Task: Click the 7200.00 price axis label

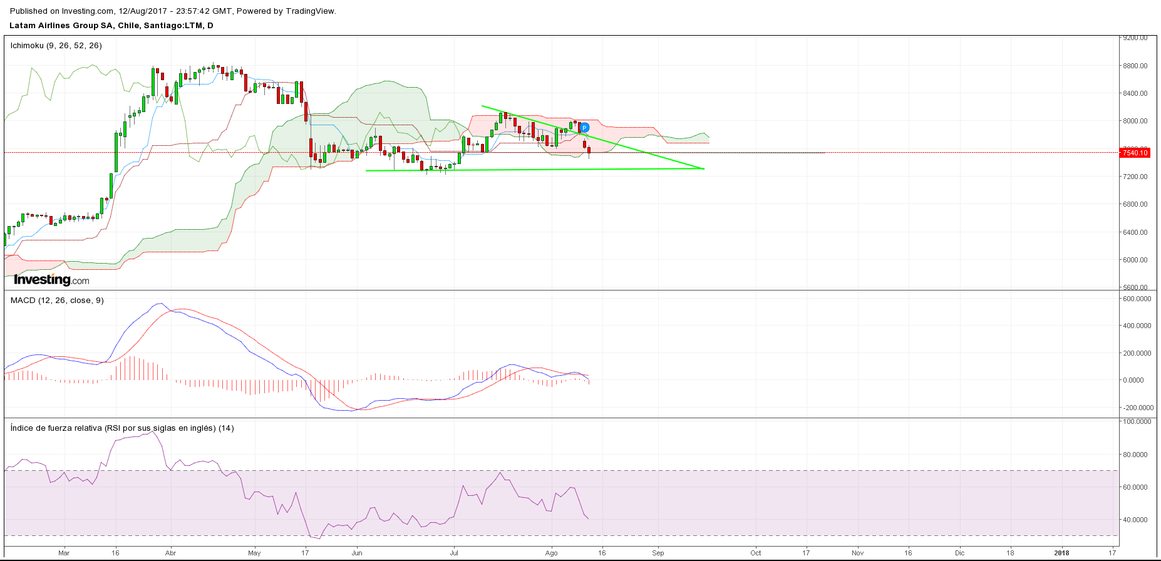Action: pos(1135,177)
